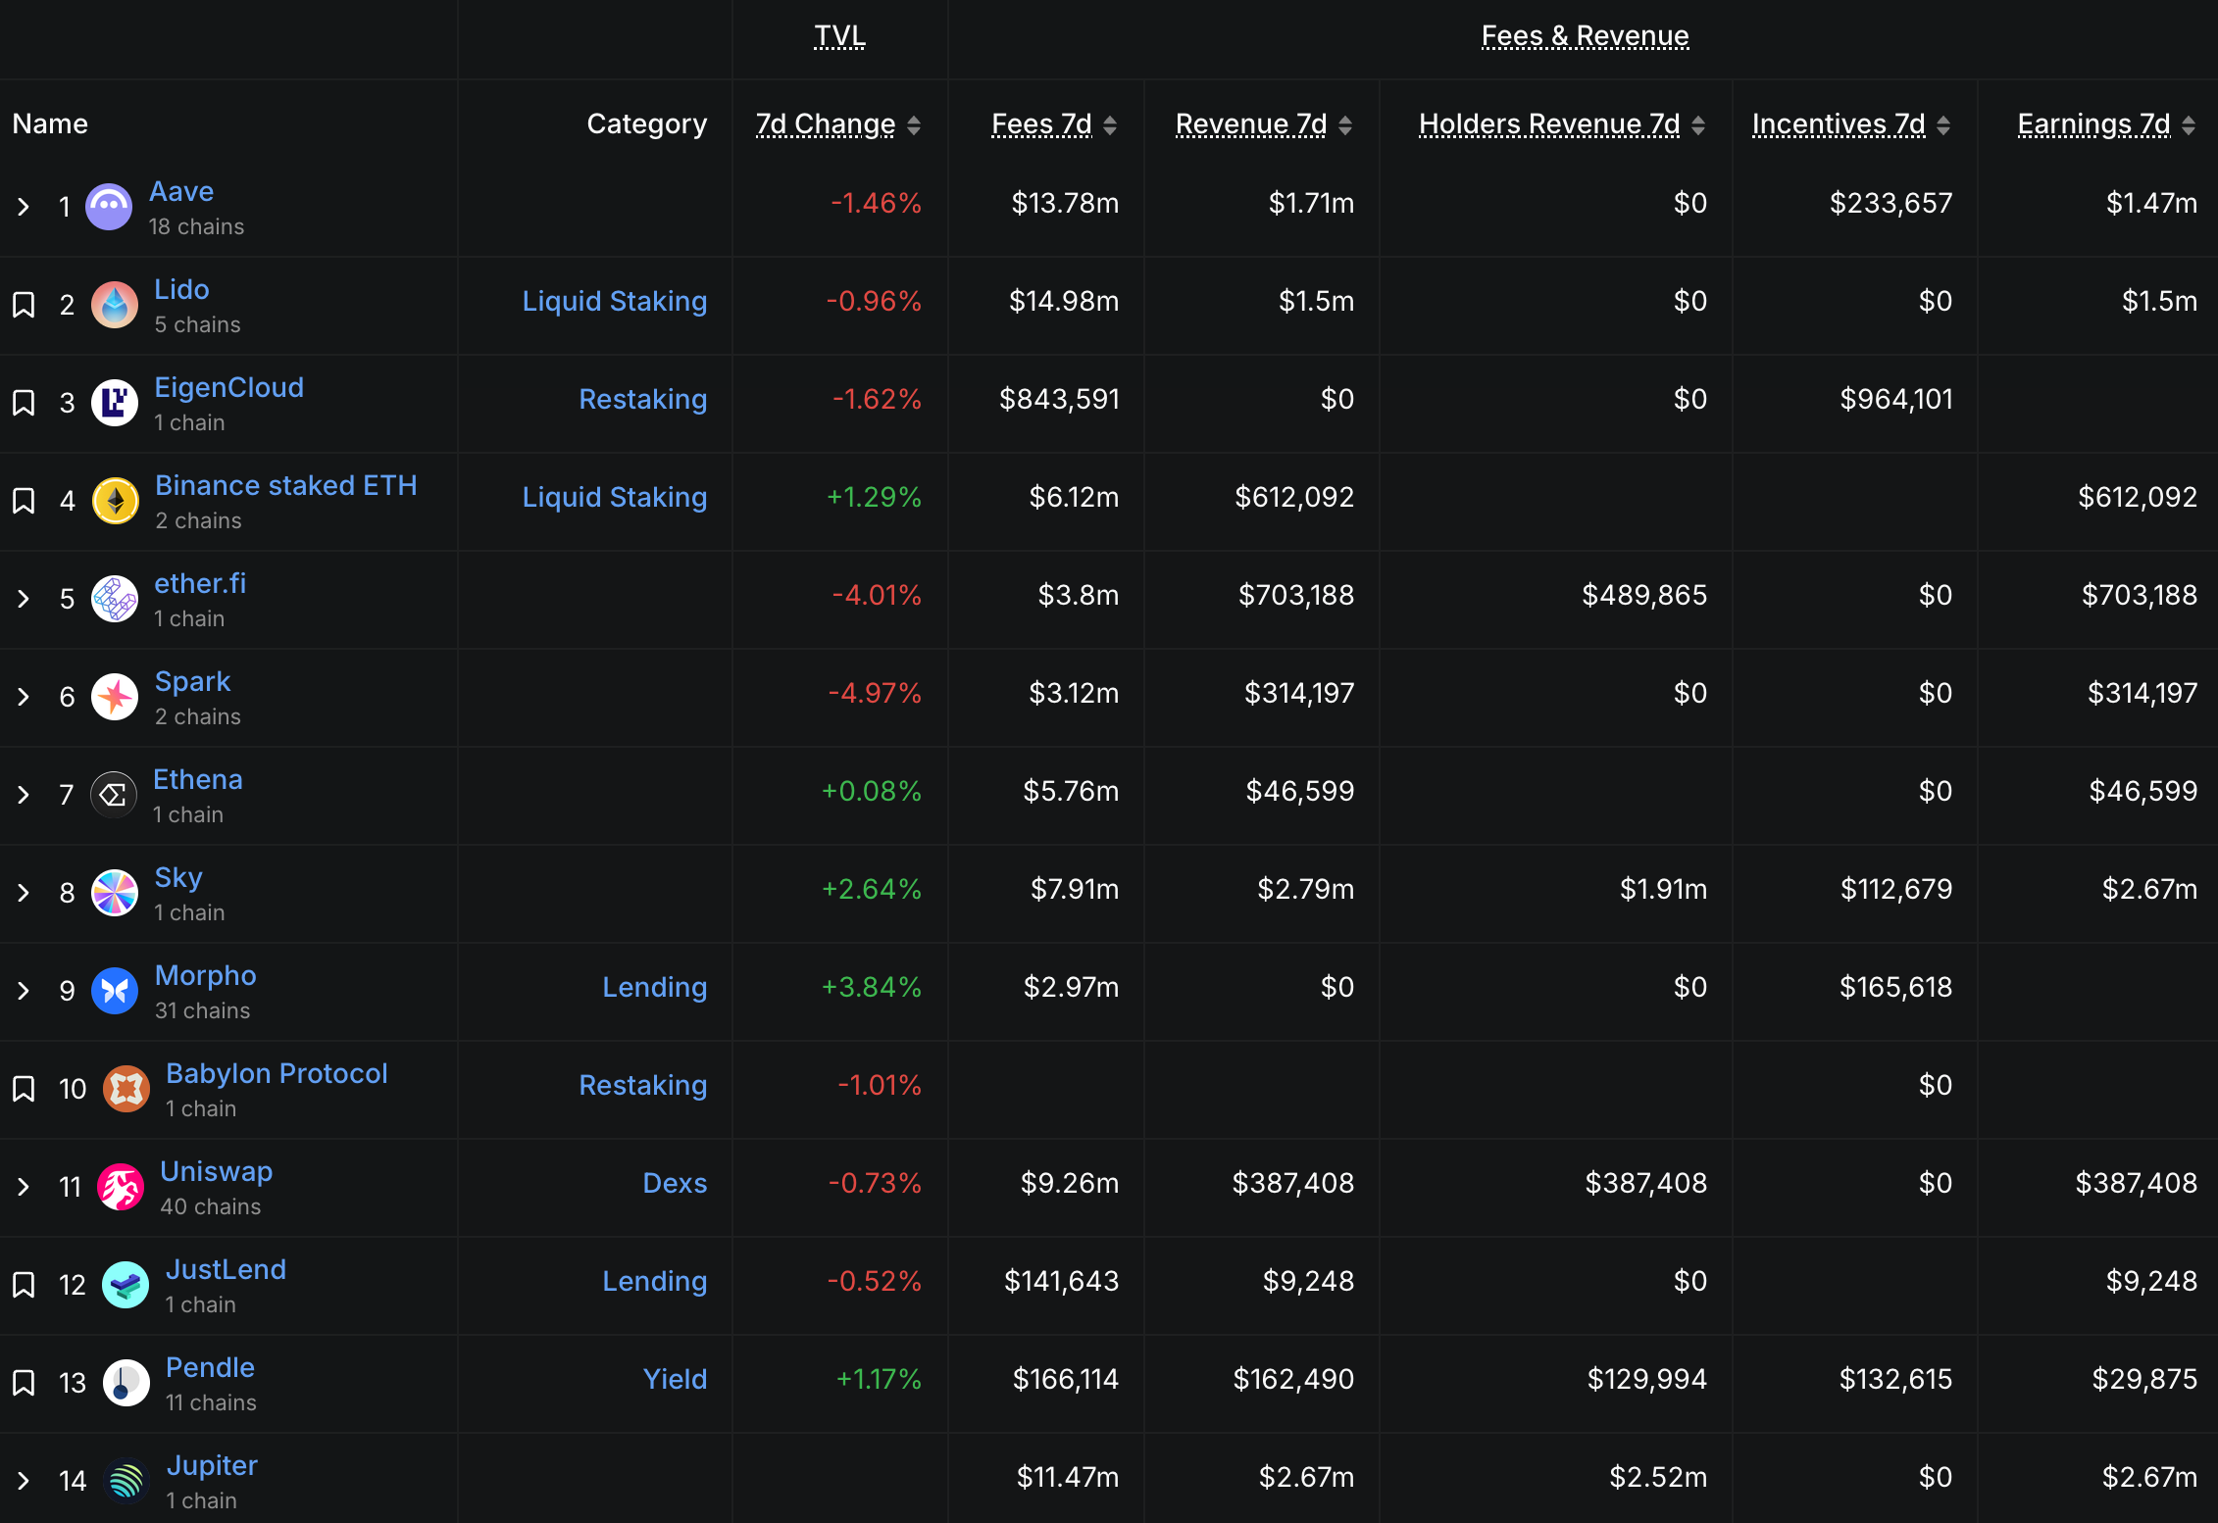The image size is (2218, 1523).
Task: Bookmark the Pendle protocol row
Action: 24,1383
